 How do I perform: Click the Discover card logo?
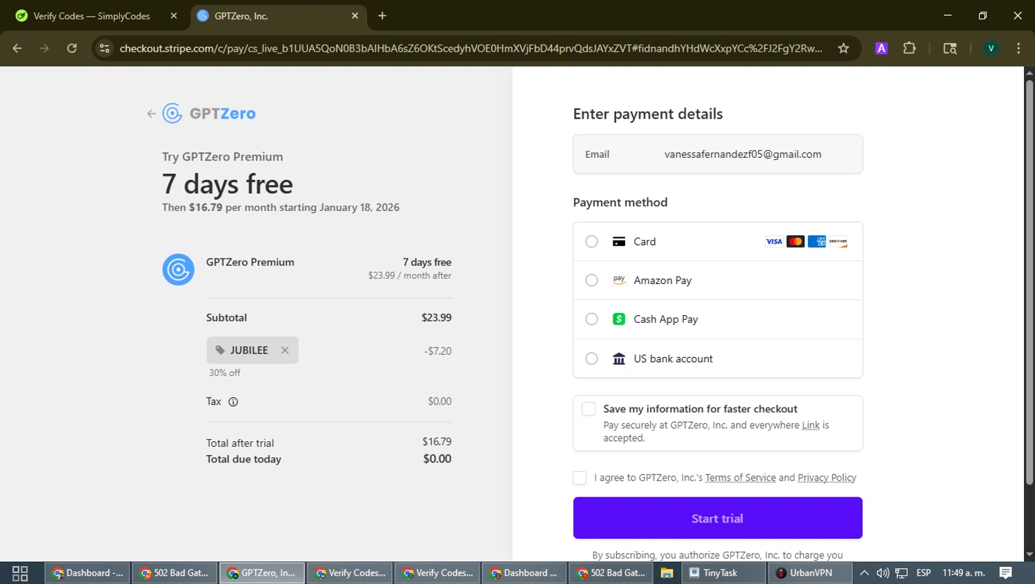tap(838, 241)
